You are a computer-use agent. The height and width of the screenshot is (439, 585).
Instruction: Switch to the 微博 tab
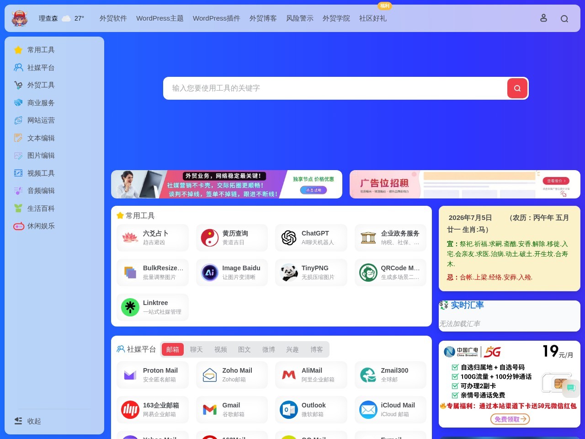[269, 349]
